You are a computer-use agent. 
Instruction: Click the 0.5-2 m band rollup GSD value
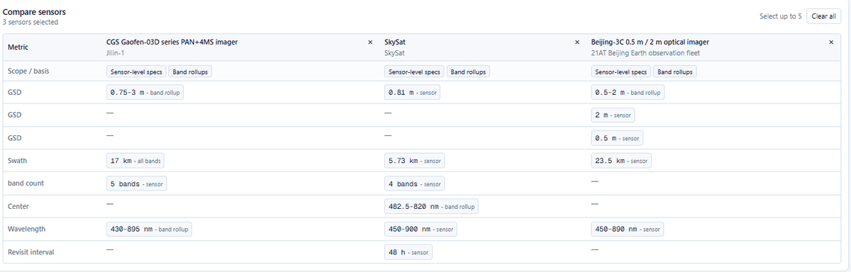(628, 93)
